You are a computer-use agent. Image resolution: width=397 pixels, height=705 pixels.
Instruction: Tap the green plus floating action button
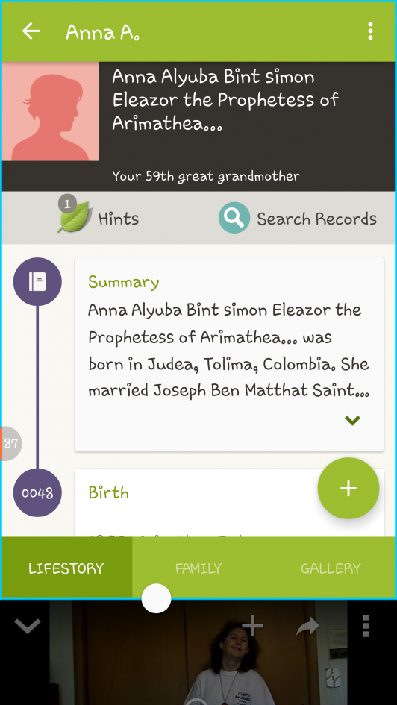point(348,489)
